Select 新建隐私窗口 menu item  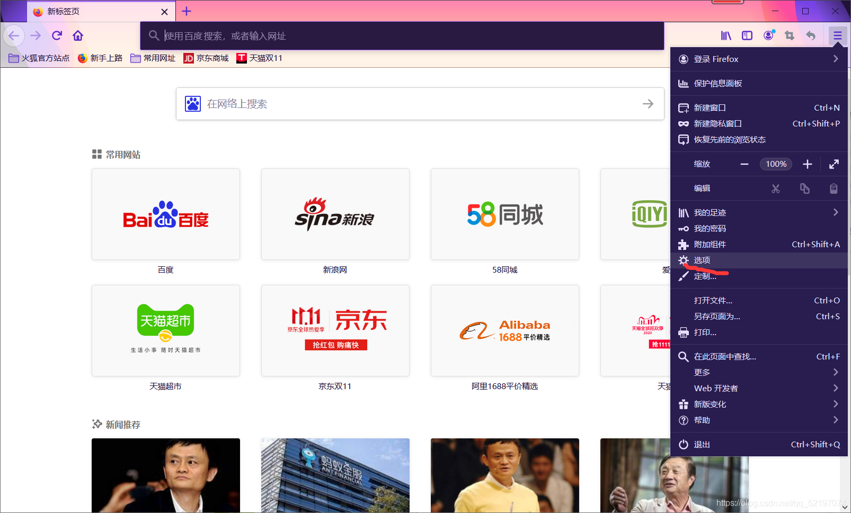coord(759,124)
